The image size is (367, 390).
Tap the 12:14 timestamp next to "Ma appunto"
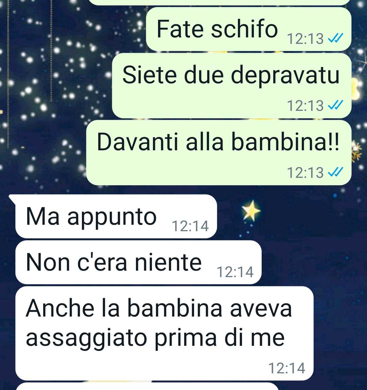pyautogui.click(x=190, y=226)
